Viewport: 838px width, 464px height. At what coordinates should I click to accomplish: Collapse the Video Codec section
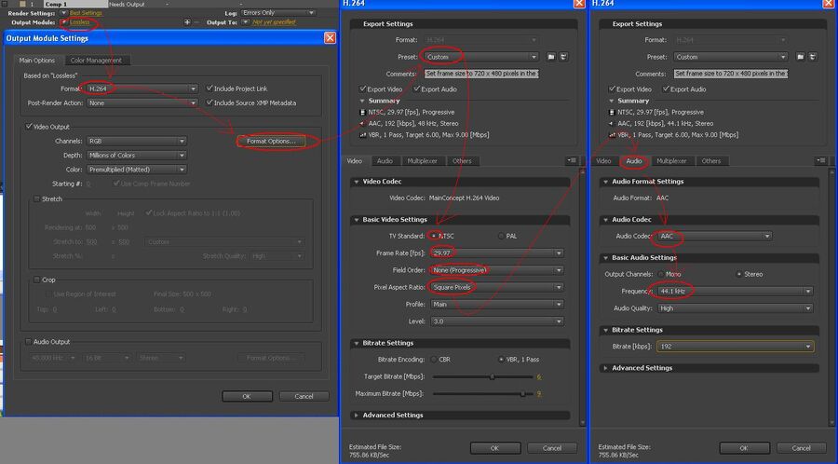(x=357, y=182)
